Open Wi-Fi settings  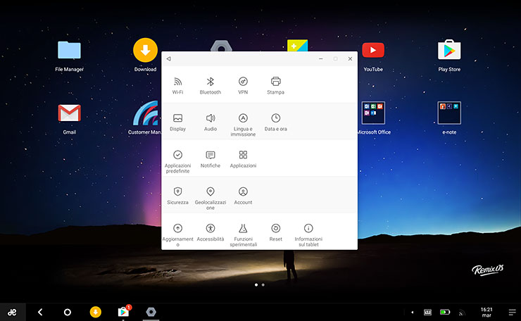(x=177, y=82)
